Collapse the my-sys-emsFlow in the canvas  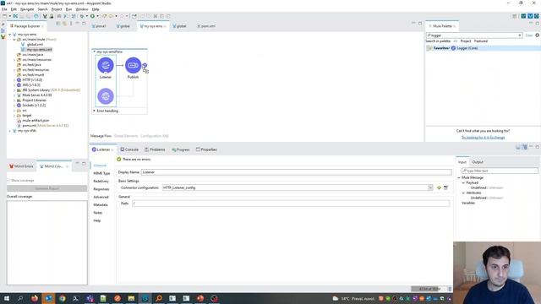coord(94,52)
